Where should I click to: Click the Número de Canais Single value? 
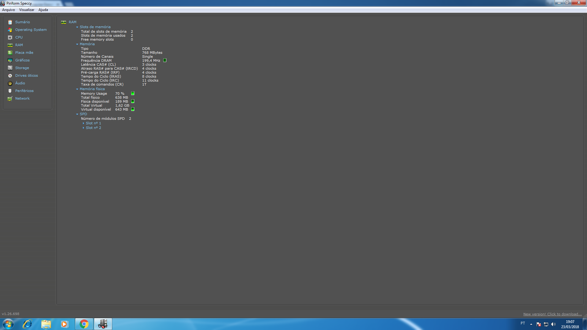tap(147, 57)
